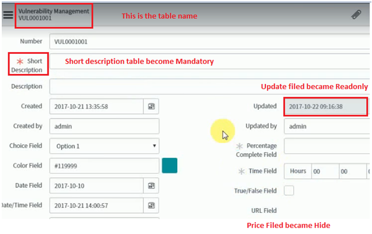Click the Vulnerability Management VUL0001001 header title
The height and width of the screenshot is (234, 372).
(54, 14)
